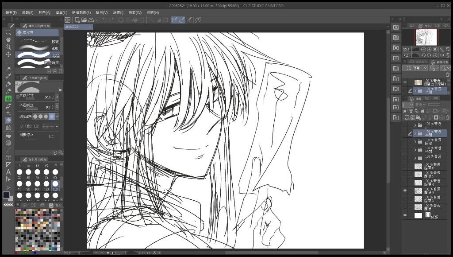Image resolution: width=453 pixels, height=257 pixels.
Task: Open the 檢視(V) menu
Action: [102, 13]
